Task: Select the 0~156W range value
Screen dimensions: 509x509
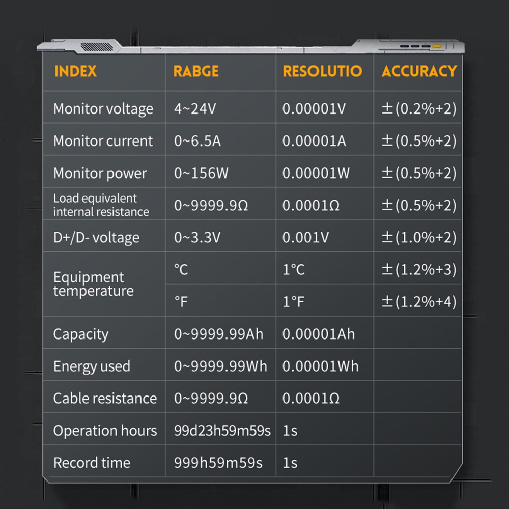Action: [x=201, y=173]
